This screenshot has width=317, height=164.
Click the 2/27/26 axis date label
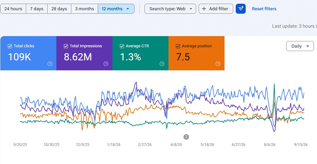pyautogui.click(x=145, y=145)
